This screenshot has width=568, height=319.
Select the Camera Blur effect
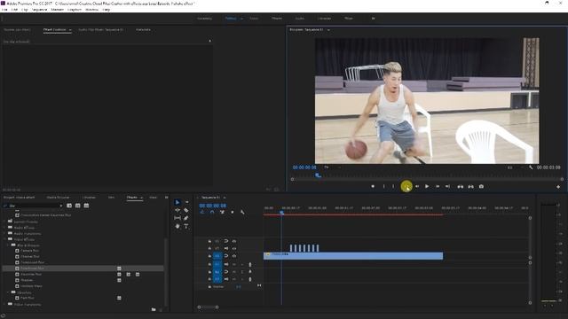29,251
